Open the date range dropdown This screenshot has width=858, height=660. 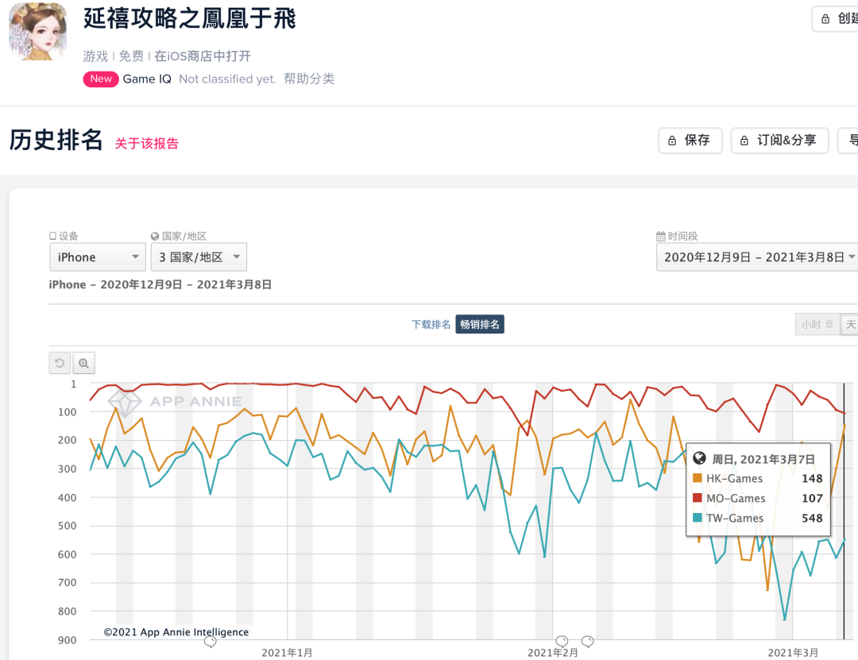[x=758, y=257]
